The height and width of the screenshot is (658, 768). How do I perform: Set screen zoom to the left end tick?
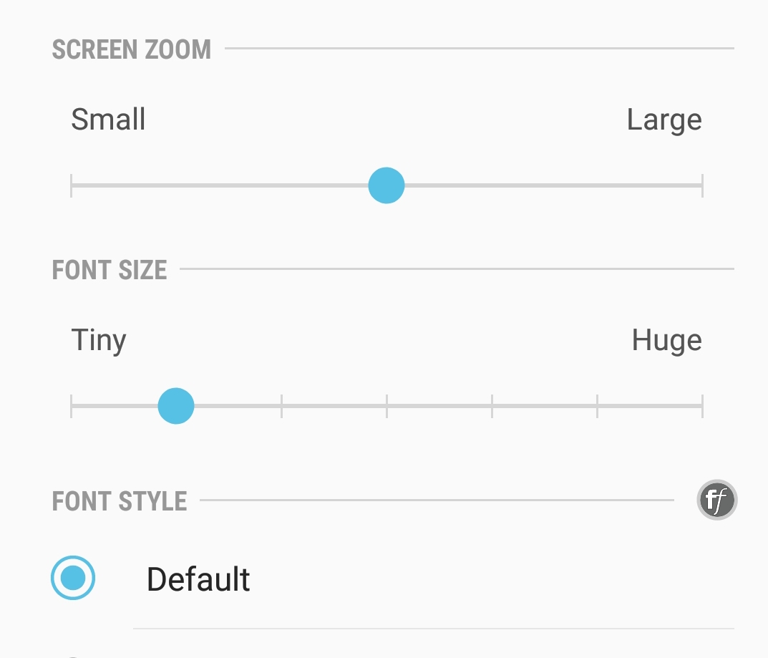[x=72, y=185]
